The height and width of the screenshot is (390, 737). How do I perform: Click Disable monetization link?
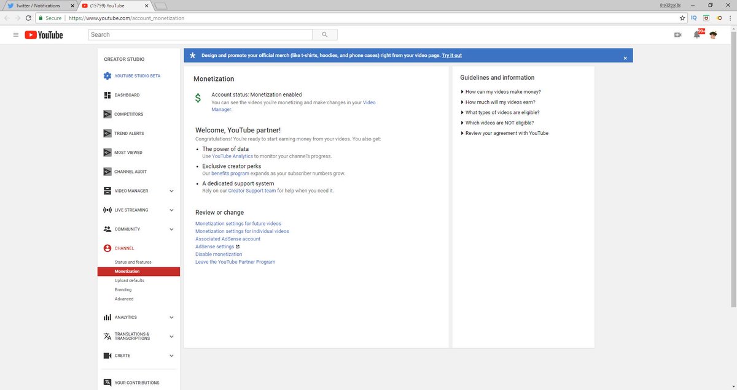[x=219, y=254]
